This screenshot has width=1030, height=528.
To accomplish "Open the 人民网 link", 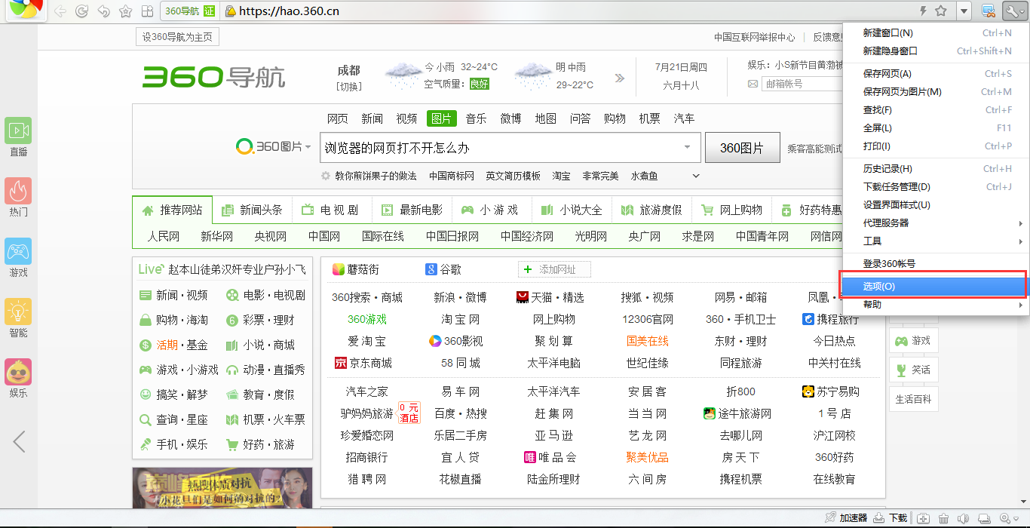I will [164, 236].
